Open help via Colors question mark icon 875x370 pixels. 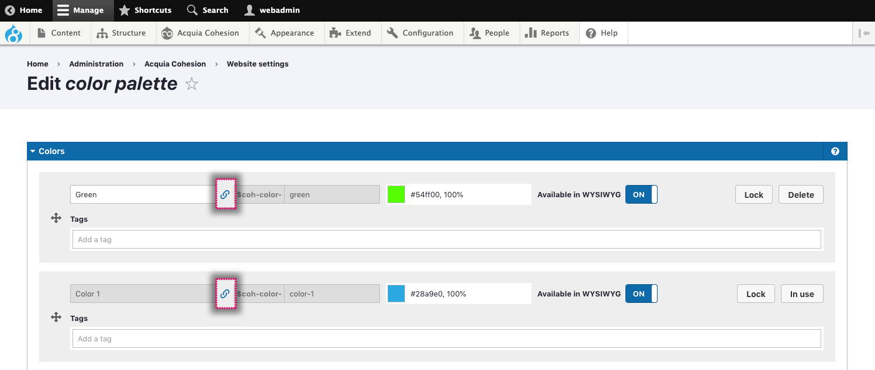tap(835, 151)
